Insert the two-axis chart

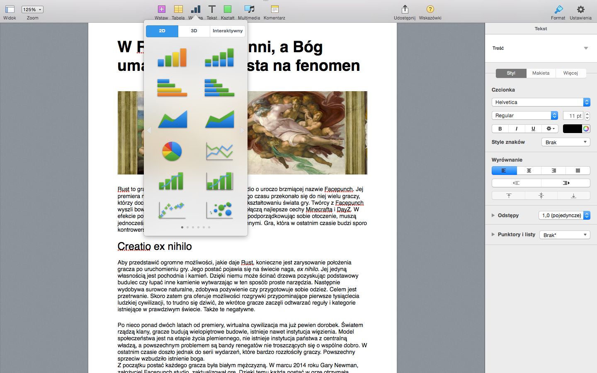219,181
